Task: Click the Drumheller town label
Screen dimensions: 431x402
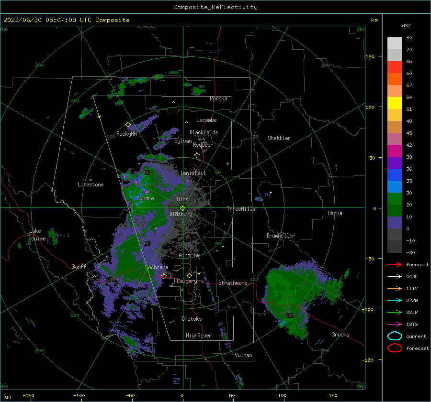Action: coord(281,236)
